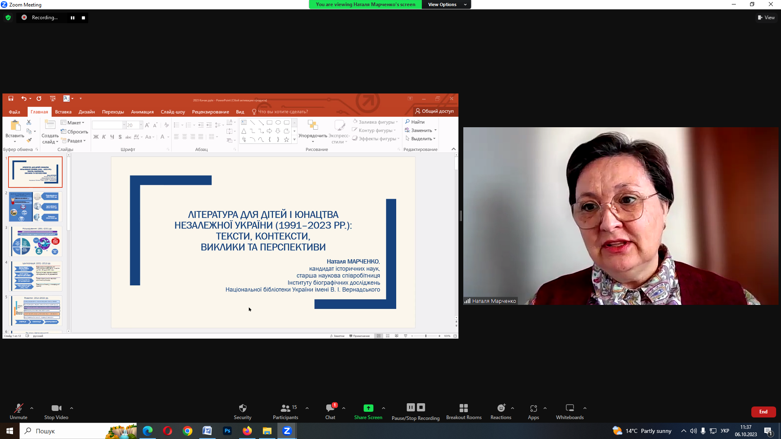Open the View layout menu
781x439 pixels.
766,17
